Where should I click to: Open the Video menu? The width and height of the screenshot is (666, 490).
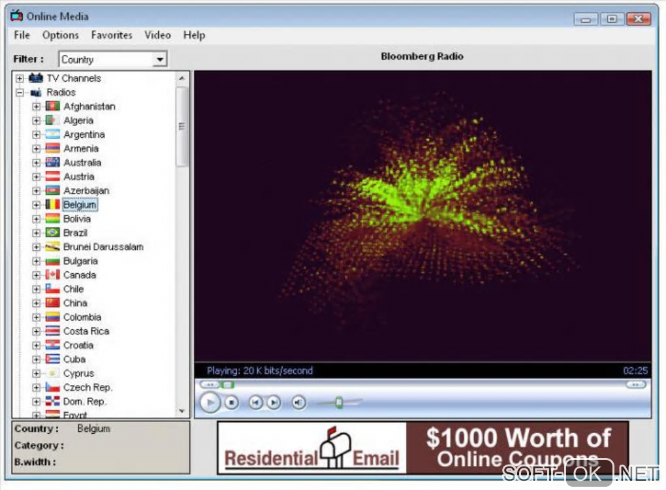pos(157,35)
